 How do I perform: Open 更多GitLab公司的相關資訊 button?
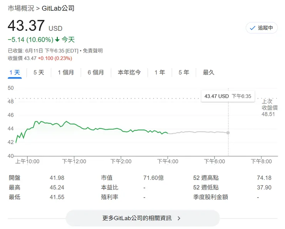point(142,218)
